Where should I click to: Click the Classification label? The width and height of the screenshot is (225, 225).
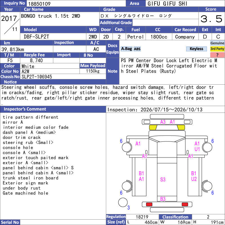[x=175, y=217]
